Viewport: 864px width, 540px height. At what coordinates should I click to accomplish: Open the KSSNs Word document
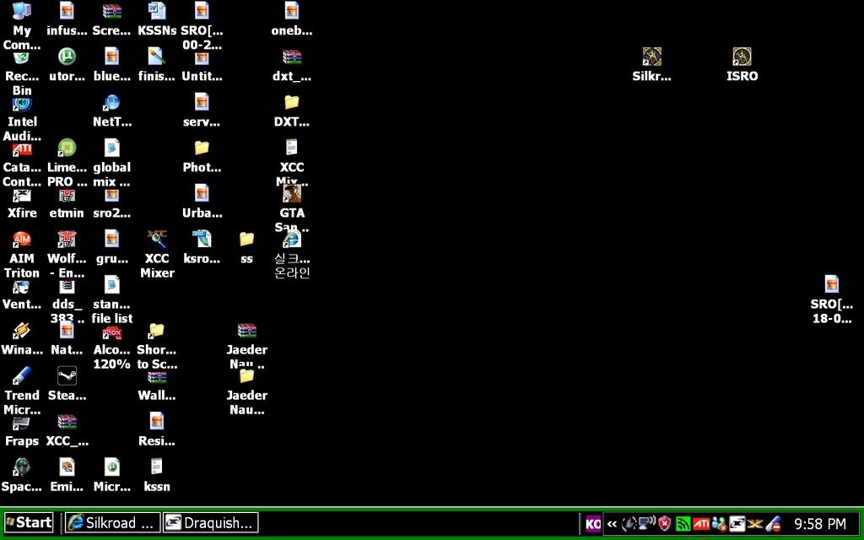(x=157, y=11)
